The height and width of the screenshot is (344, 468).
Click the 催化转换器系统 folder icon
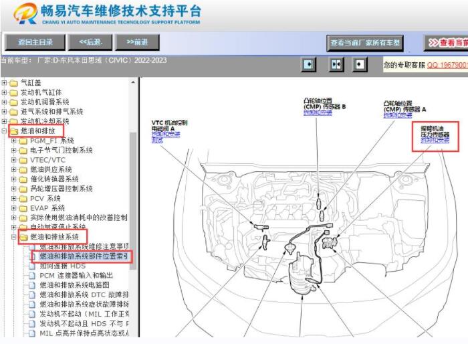coord(23,179)
